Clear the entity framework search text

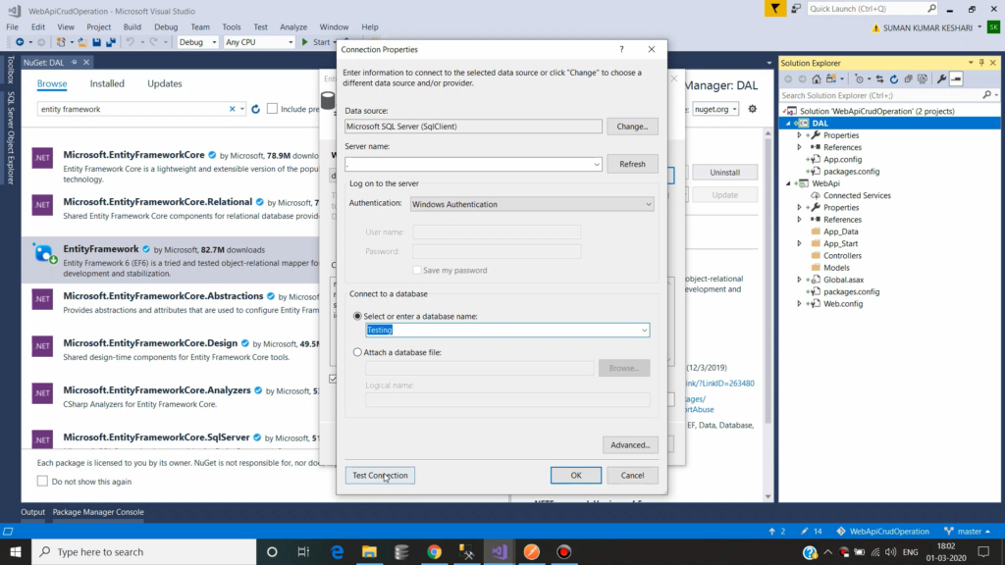[x=232, y=109]
